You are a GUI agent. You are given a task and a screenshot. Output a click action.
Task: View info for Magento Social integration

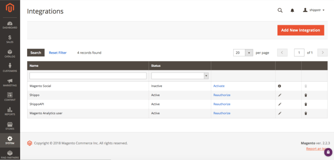pyautogui.click(x=280, y=86)
